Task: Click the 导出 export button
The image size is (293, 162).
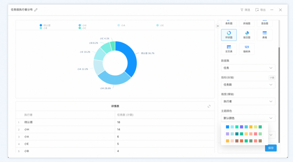Action: pos(260,10)
